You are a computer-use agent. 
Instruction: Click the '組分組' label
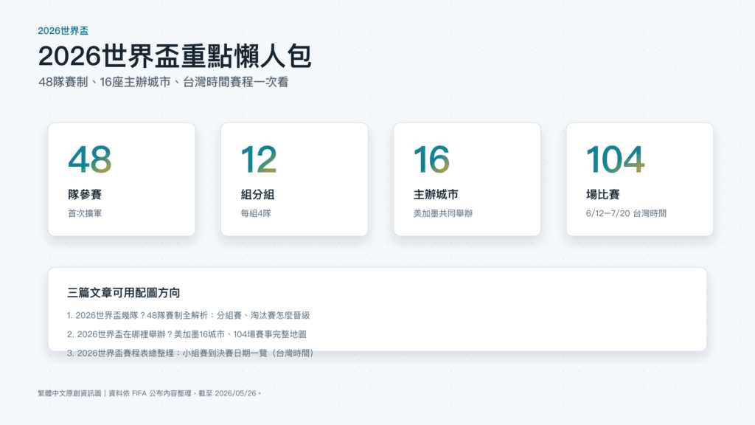point(257,195)
